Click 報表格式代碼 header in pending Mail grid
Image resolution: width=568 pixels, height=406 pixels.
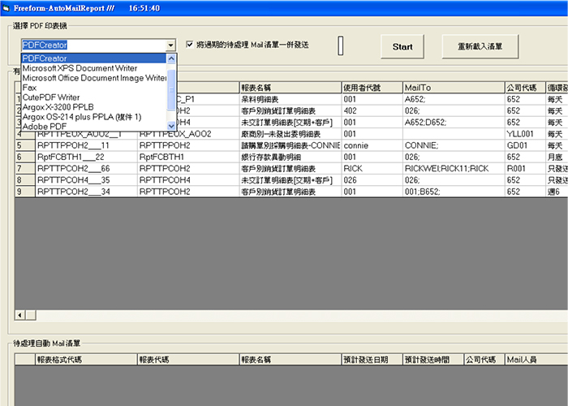[86, 360]
